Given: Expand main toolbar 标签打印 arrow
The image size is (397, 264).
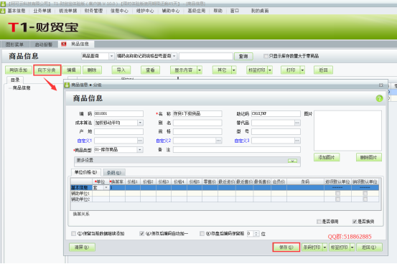Looking at the screenshot, I should click(270, 70).
